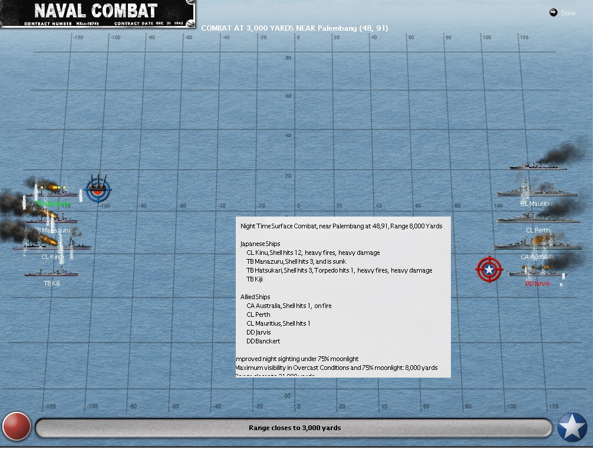Click the 'Night Time Surface Combat' report line

point(341,226)
